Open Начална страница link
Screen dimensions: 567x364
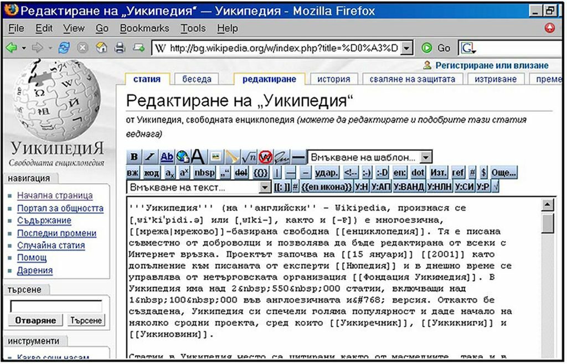coord(55,195)
